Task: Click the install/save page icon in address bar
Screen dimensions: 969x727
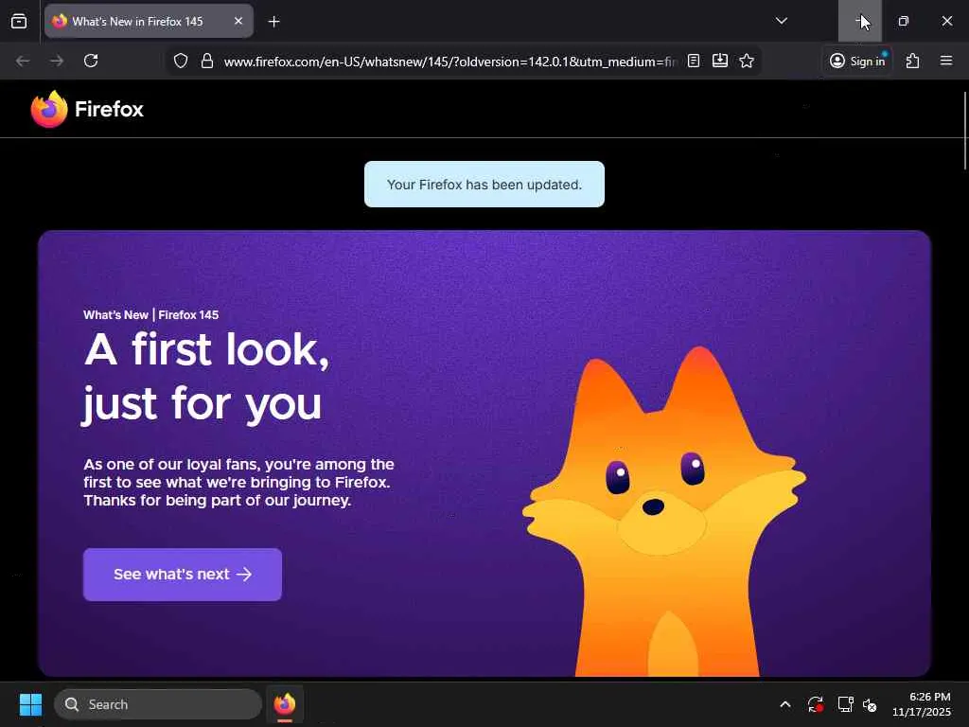Action: click(x=720, y=61)
